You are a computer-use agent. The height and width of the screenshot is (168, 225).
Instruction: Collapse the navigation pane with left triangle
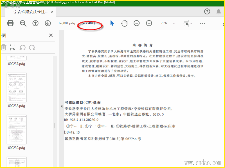(62, 106)
